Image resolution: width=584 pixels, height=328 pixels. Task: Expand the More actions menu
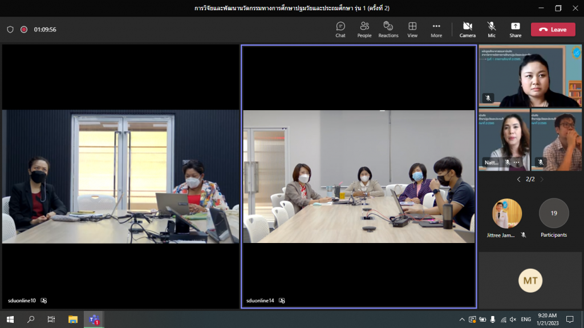[x=436, y=29]
